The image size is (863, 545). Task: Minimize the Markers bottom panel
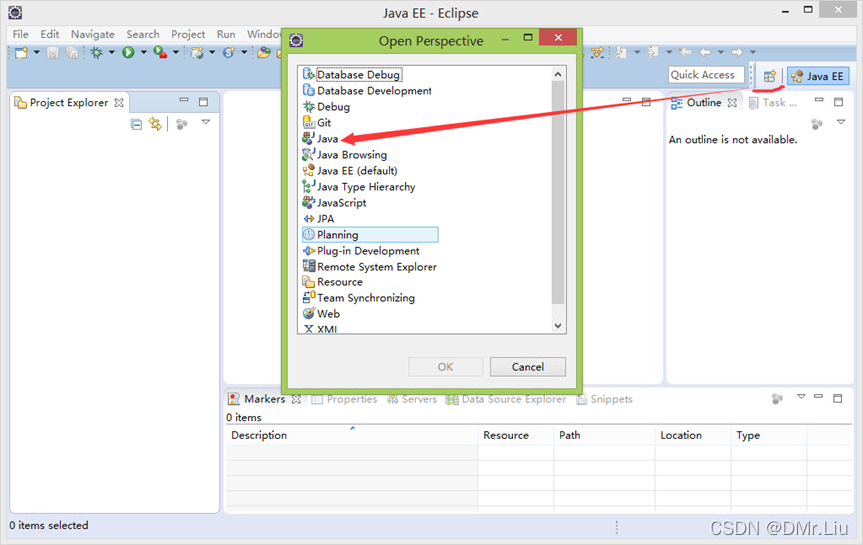tap(818, 396)
